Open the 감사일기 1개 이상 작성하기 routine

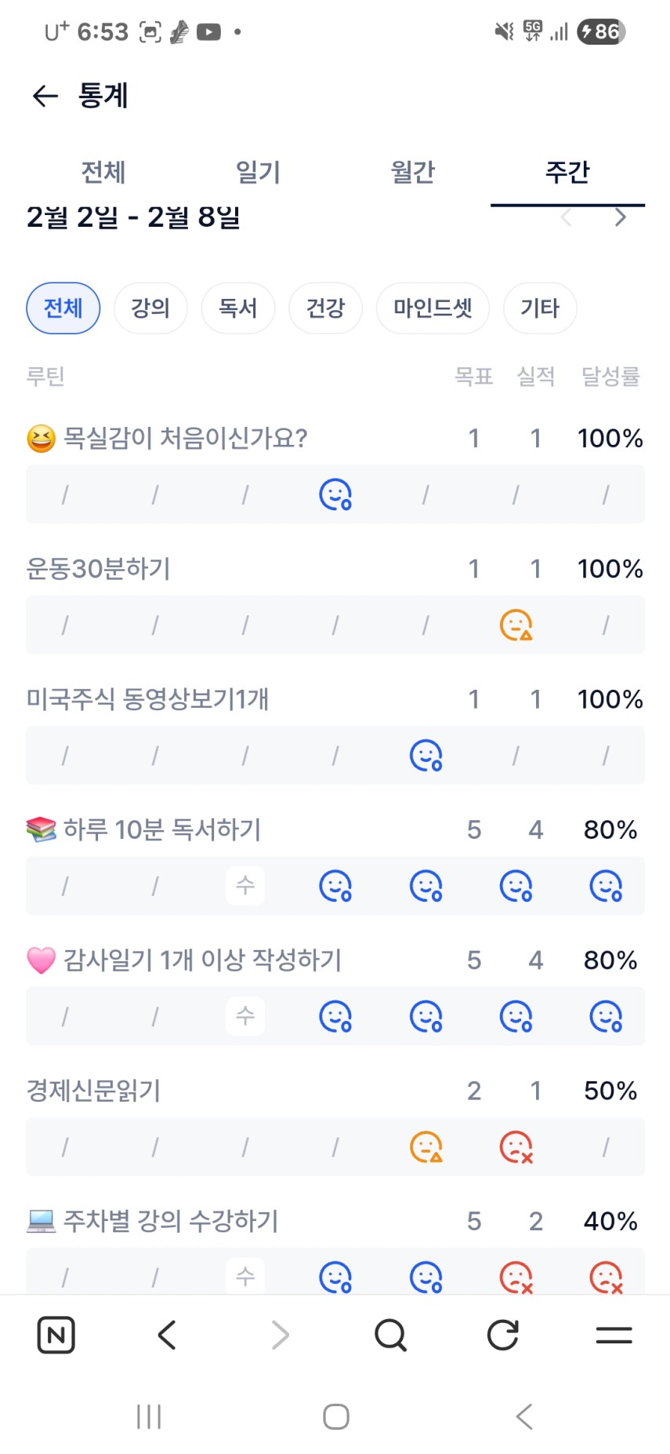tap(202, 960)
